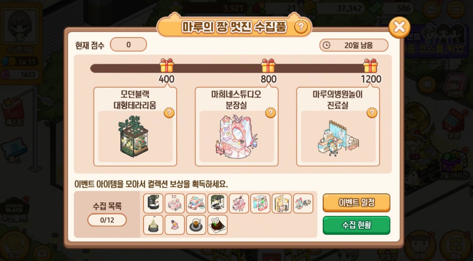Viewport: 473px width, 261px height.
Task: Click the pink microphone collection item
Action: tap(175, 225)
